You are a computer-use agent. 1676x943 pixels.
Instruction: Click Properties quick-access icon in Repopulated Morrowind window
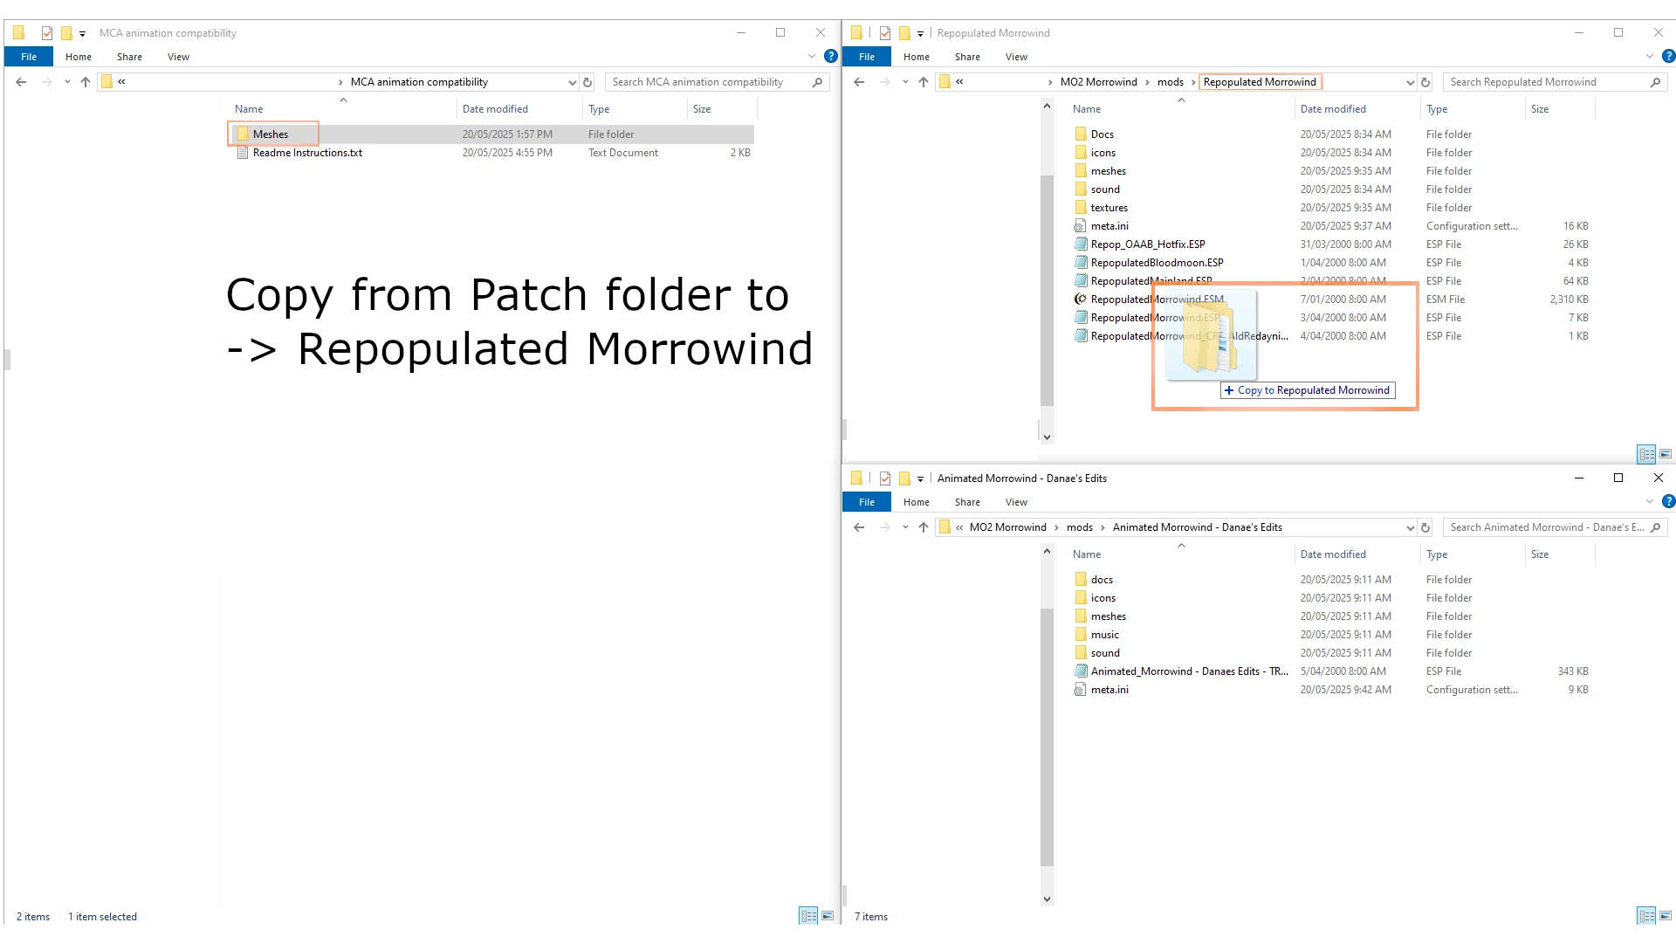pos(885,33)
